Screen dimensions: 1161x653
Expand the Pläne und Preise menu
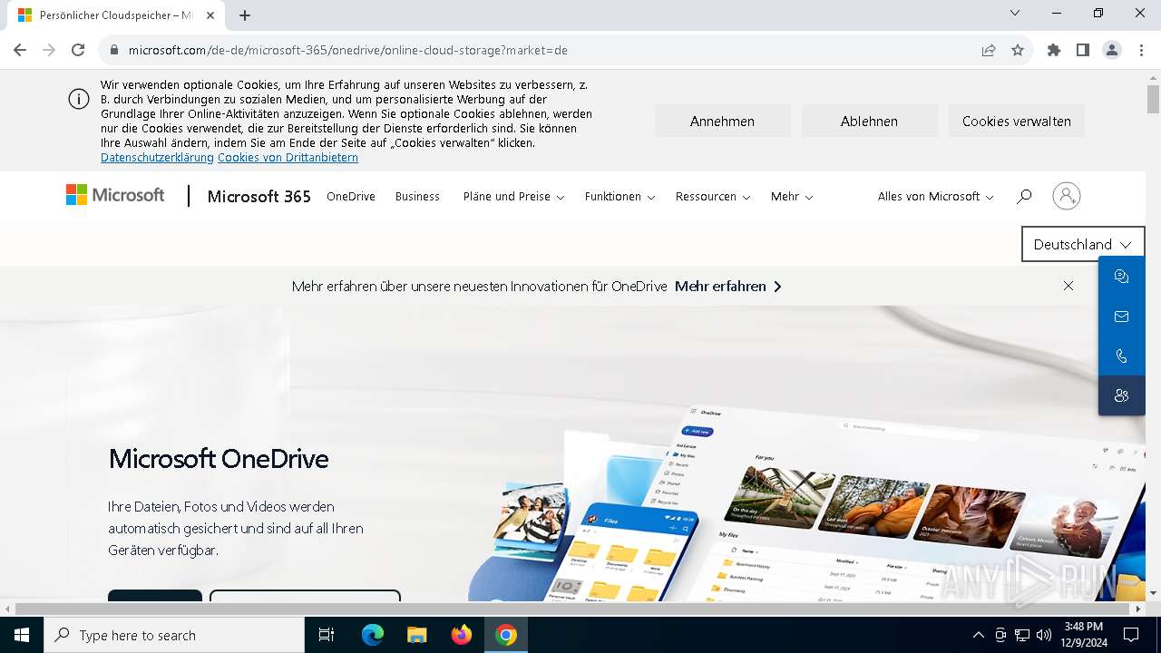[x=513, y=196]
